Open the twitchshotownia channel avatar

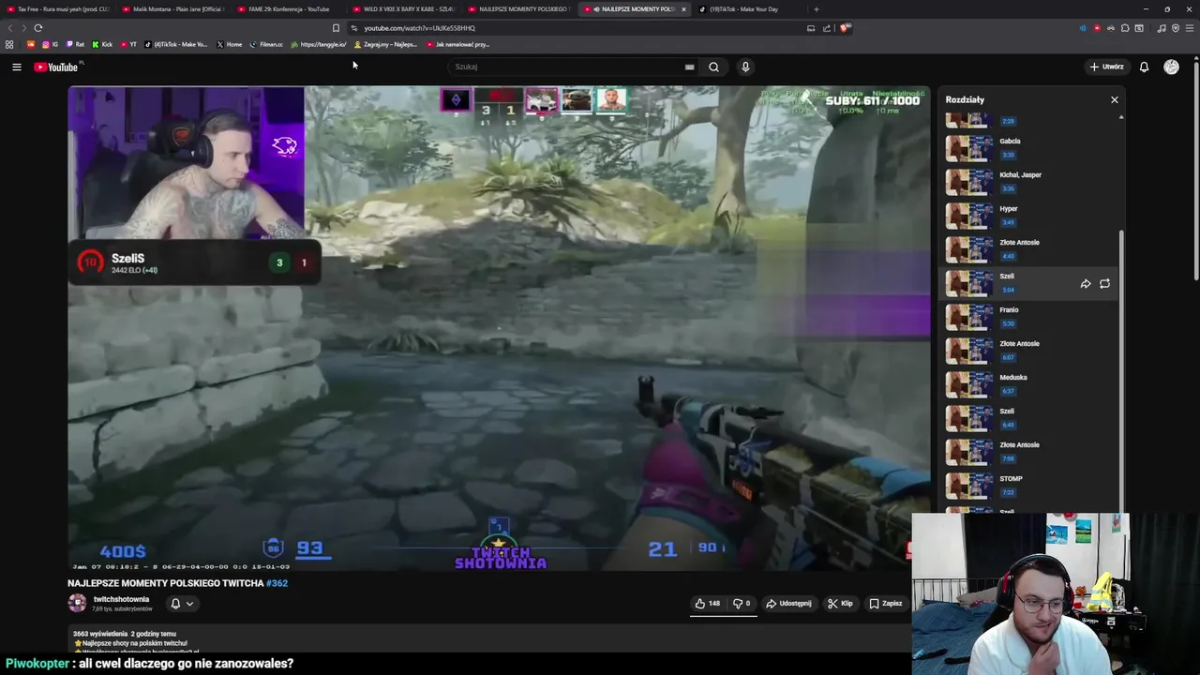[77, 604]
